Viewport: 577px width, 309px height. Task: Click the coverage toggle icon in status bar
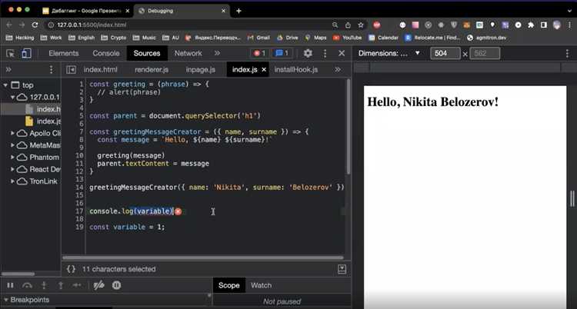(x=342, y=269)
